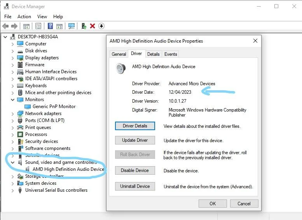This screenshot has width=302, height=220.
Task: Click driver version value 10.0.1.27
Action: 177,101
